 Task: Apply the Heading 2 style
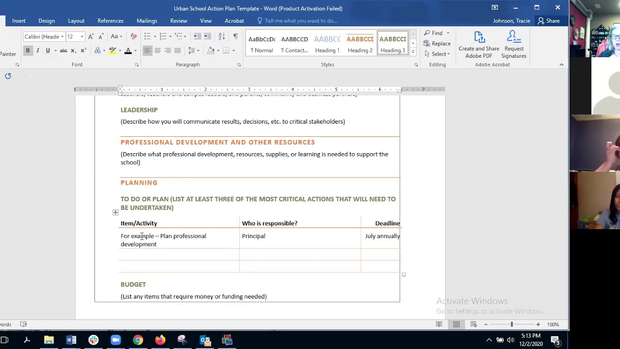(x=360, y=44)
